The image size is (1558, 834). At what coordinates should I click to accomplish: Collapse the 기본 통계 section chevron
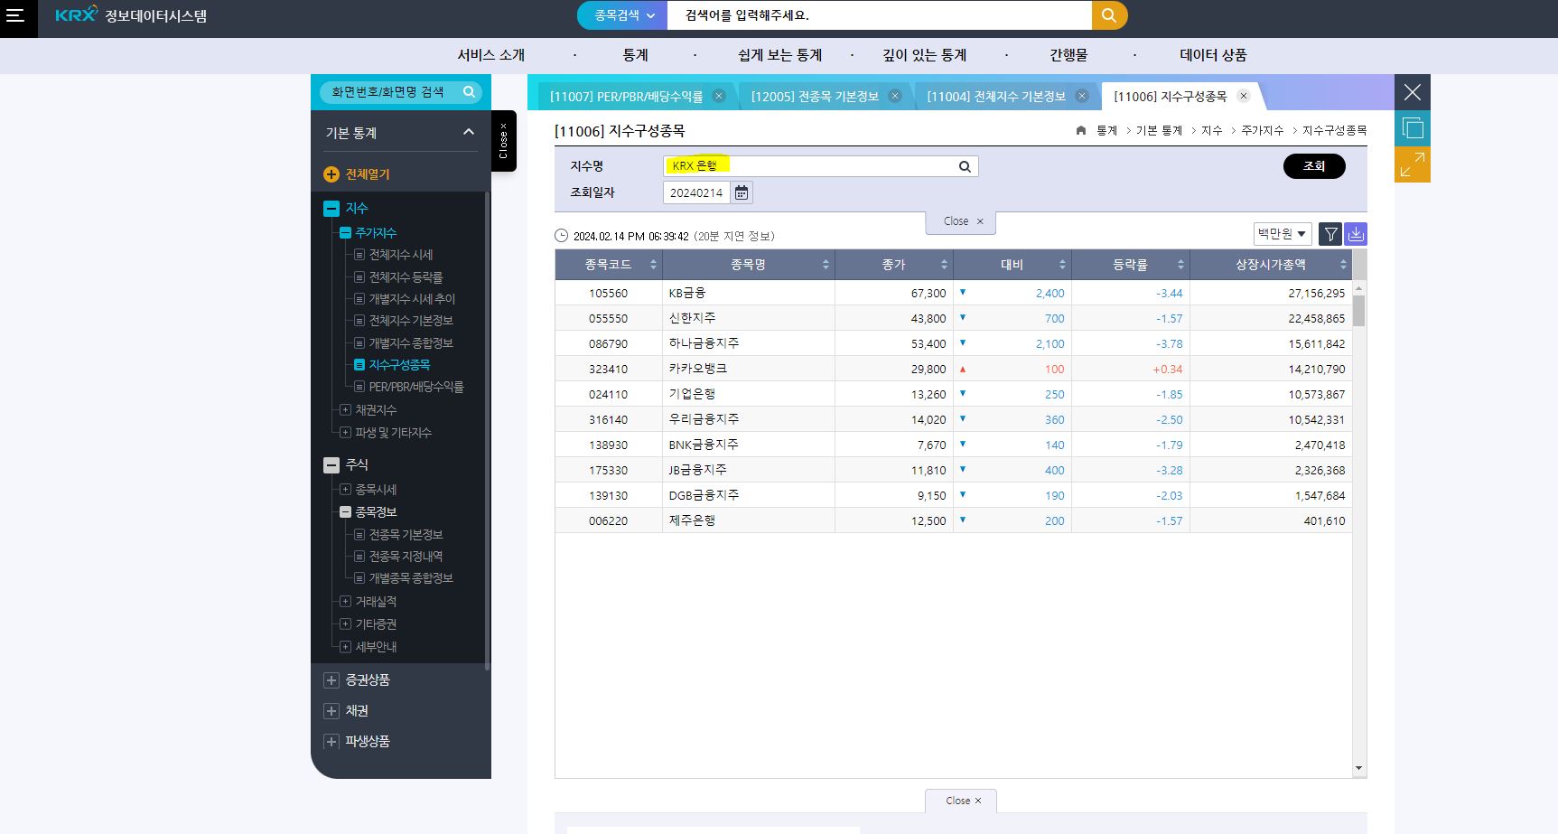pyautogui.click(x=468, y=132)
